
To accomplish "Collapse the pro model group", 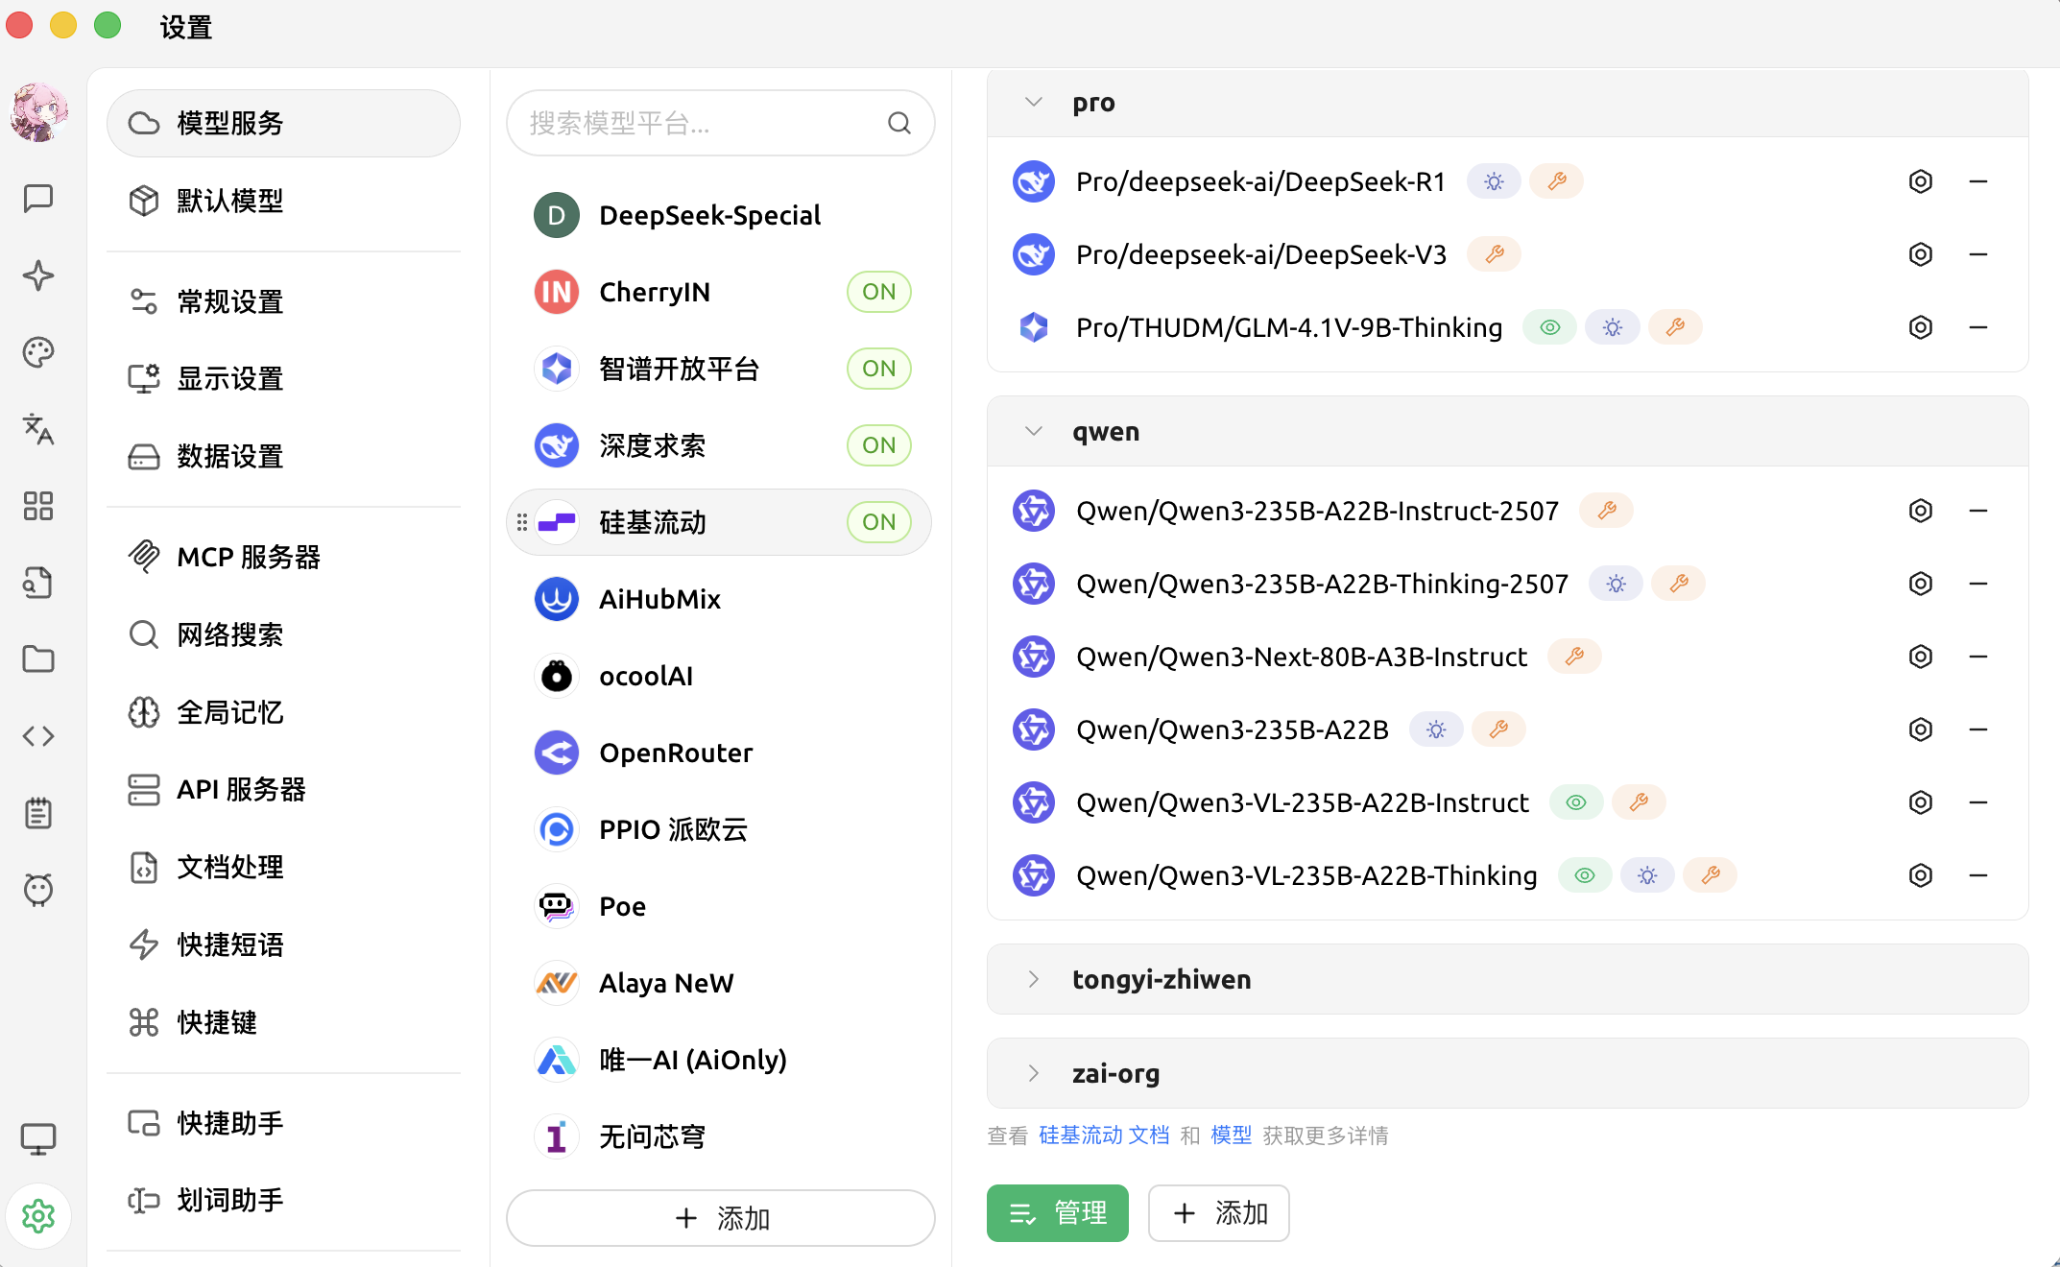I will coord(1034,102).
